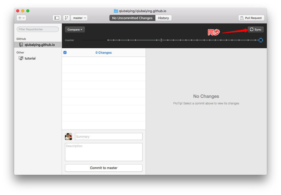Select the No Uncommitted Changes tab
This screenshot has width=281, height=195.
(x=132, y=18)
